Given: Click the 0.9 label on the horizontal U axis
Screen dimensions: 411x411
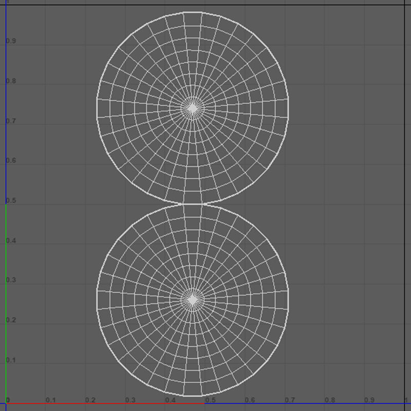Looking at the screenshot, I should click(x=369, y=400).
